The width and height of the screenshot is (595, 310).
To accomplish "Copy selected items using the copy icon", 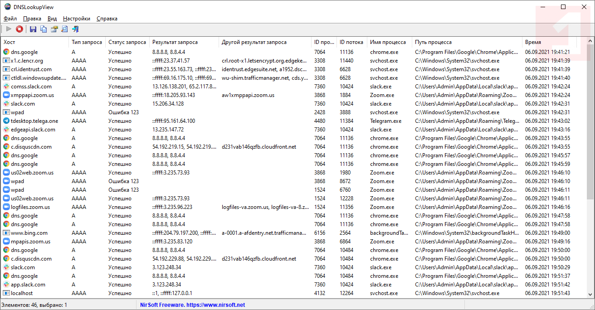I will (44, 29).
